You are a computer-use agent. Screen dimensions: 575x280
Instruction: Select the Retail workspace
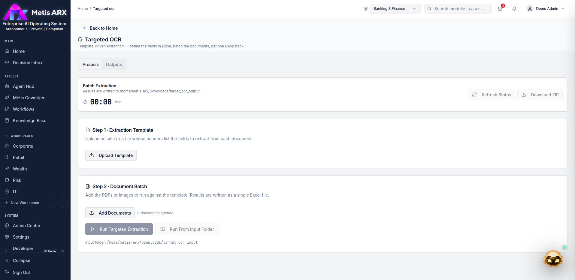pos(35,158)
